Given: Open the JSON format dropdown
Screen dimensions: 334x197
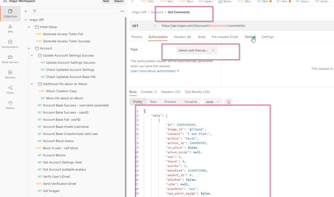Looking at the screenshot, I should 212,102.
